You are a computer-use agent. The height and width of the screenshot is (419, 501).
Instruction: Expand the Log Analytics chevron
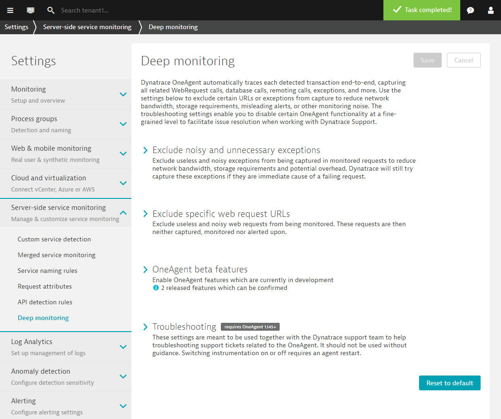[x=123, y=347]
